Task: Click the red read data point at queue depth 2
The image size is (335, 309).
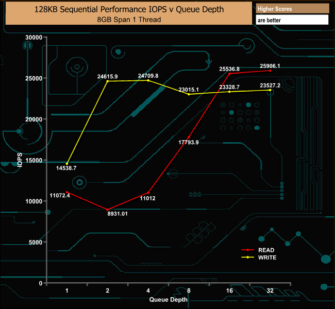Action: pyautogui.click(x=108, y=210)
